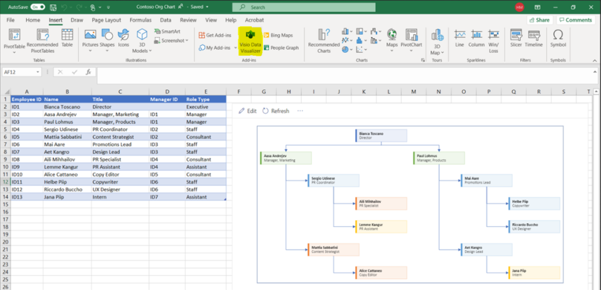
Task: Expand the Name Box dropdown arrow
Action: pos(38,72)
